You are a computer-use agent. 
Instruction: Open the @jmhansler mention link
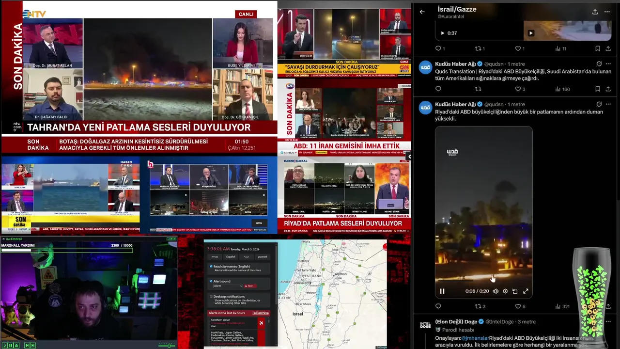pos(475,338)
